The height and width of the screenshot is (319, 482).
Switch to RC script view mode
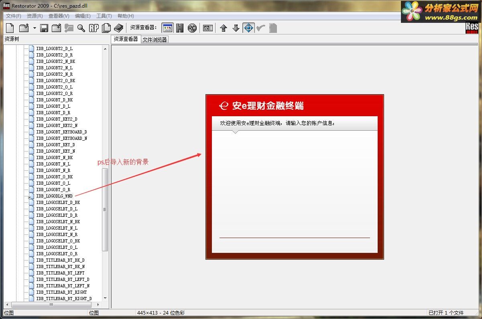[x=192, y=28]
